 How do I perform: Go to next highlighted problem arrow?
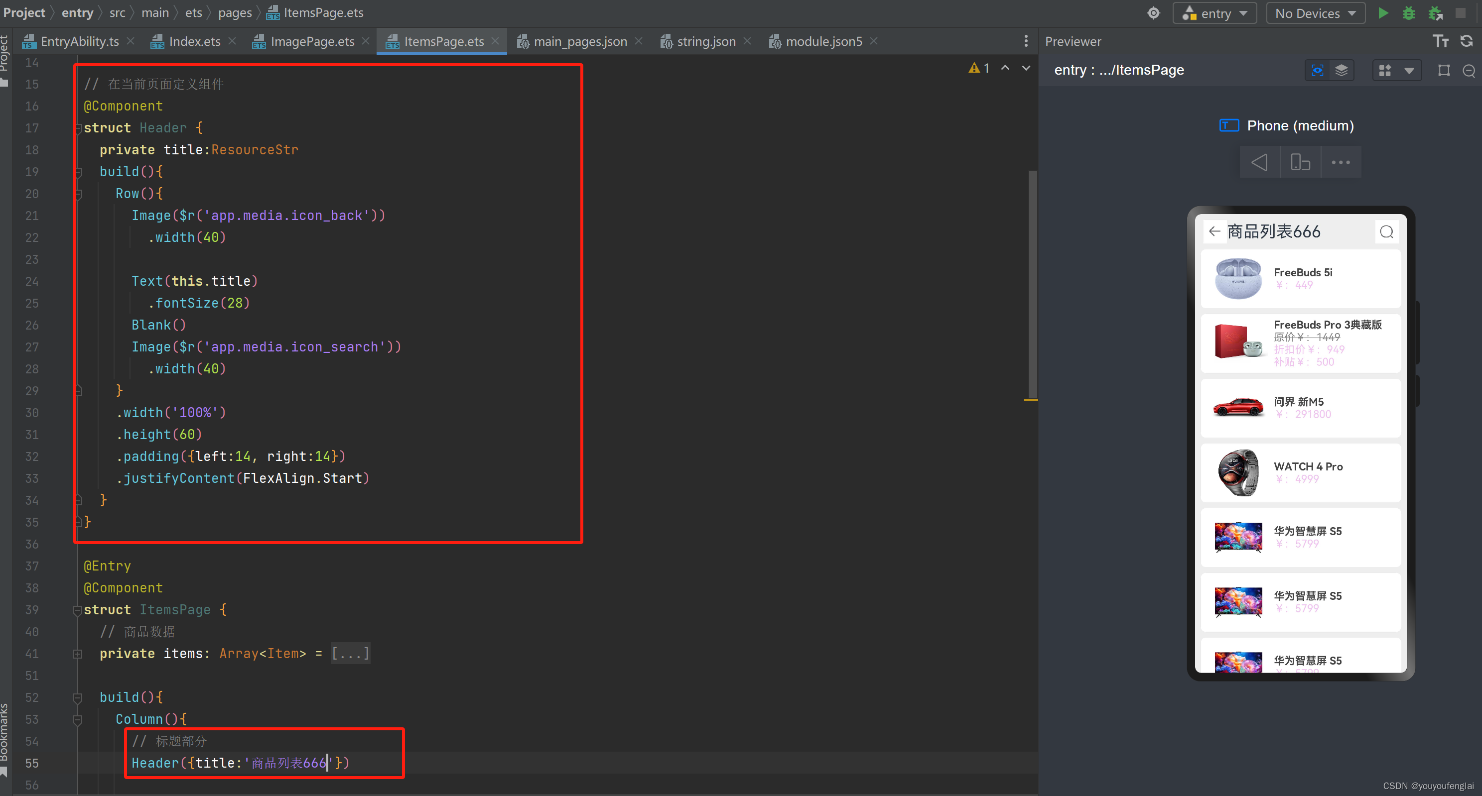[1026, 68]
